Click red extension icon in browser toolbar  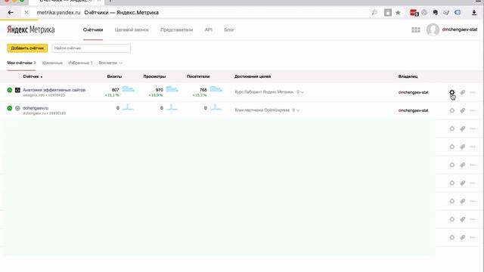(414, 13)
